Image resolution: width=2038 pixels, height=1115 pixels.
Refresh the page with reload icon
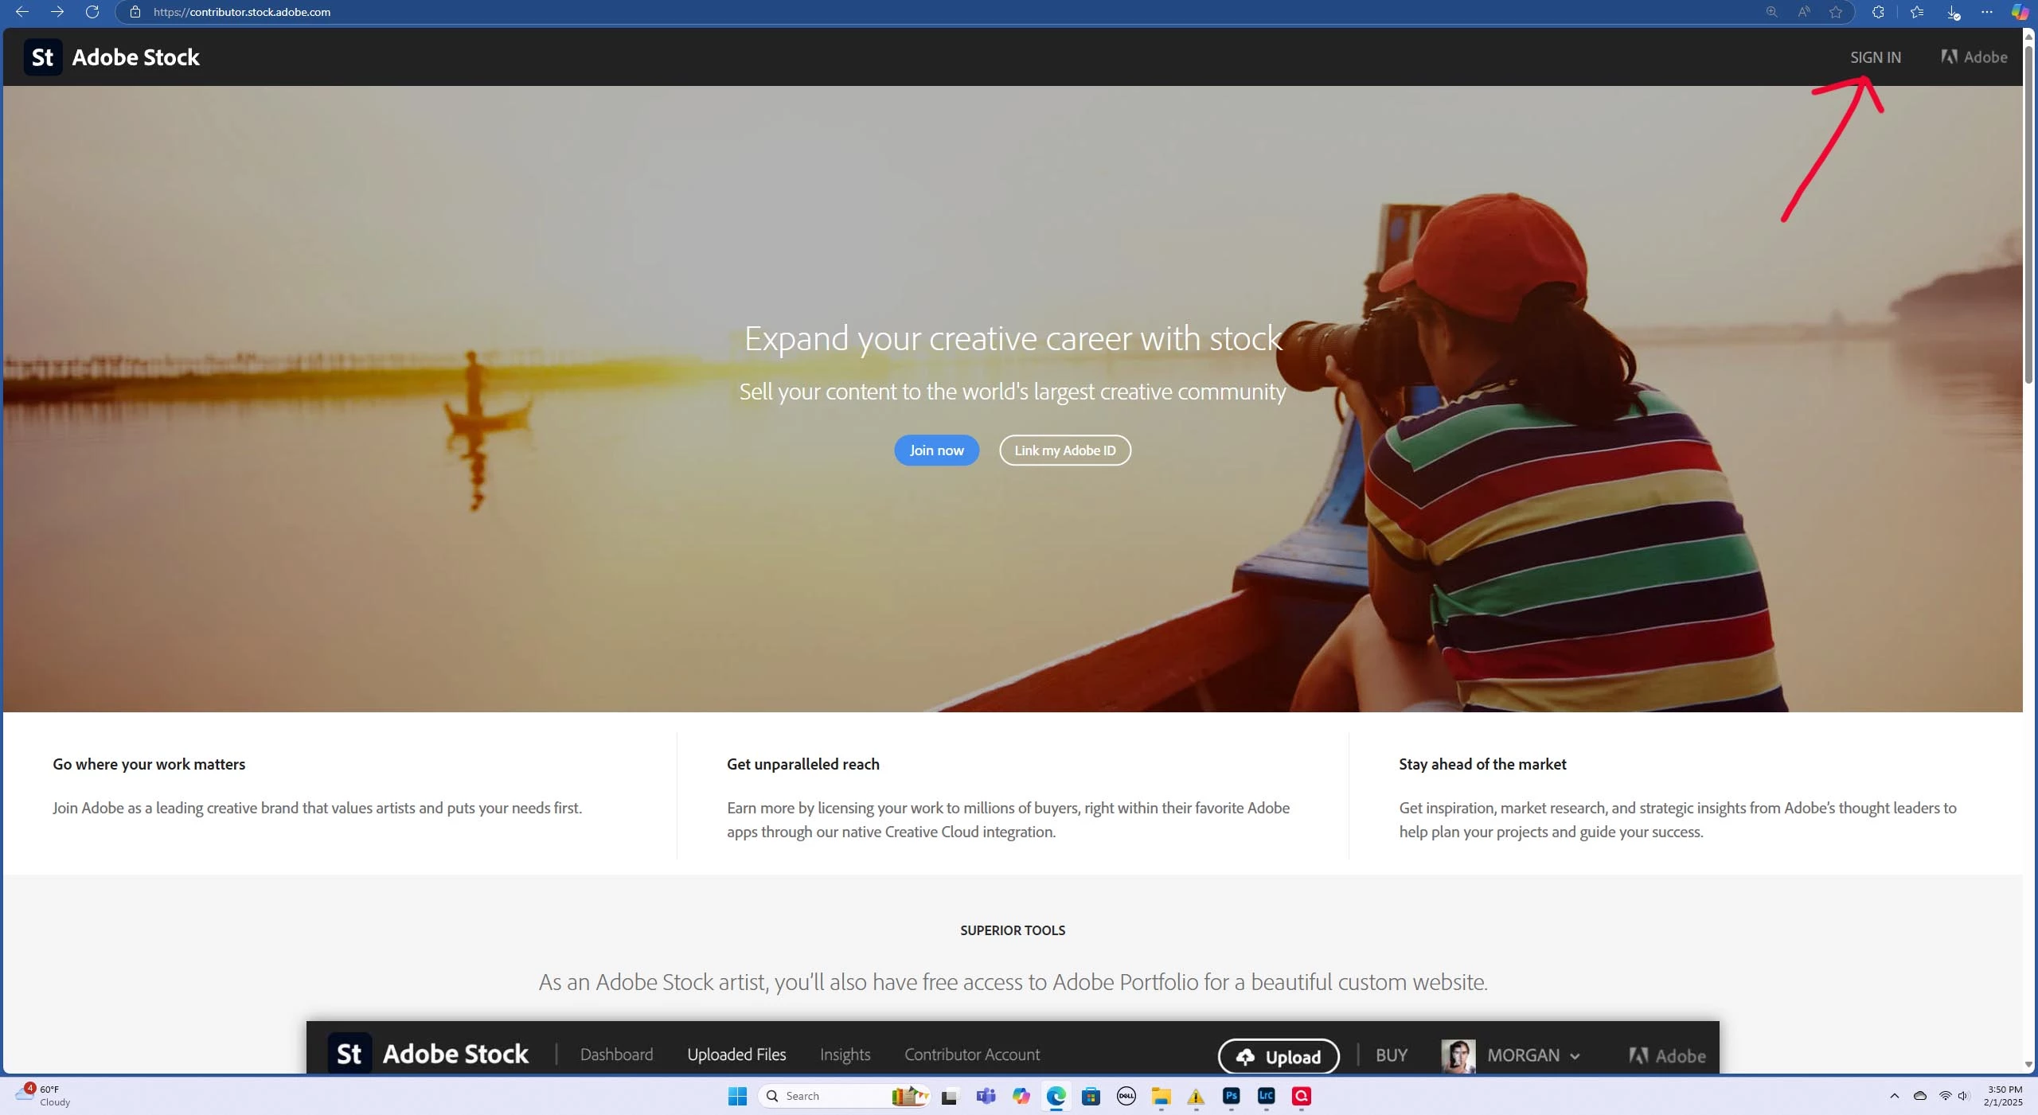click(x=92, y=12)
